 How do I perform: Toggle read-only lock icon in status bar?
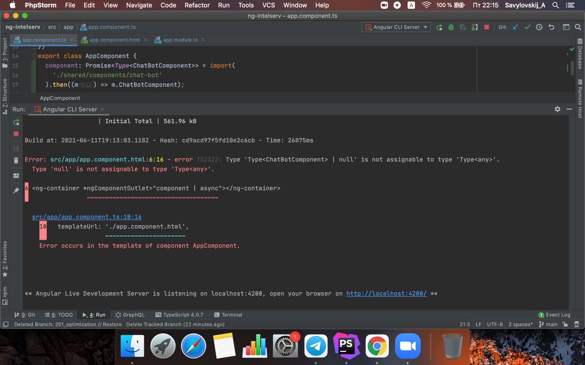click(565, 324)
